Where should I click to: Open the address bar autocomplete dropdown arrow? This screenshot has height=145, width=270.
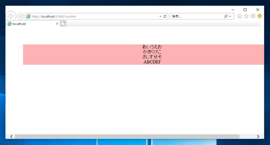(x=160, y=16)
